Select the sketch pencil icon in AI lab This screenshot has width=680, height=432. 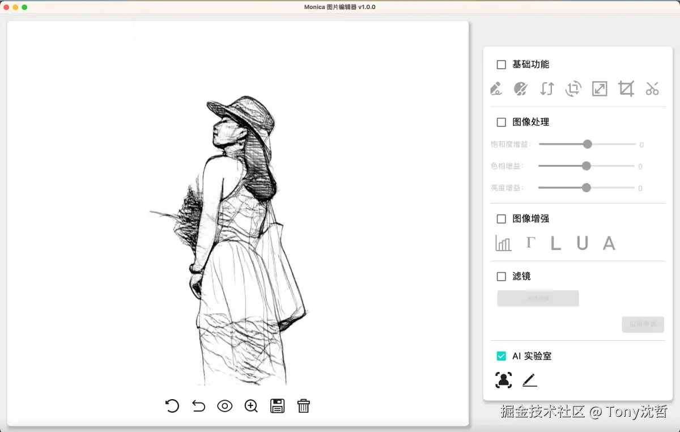click(x=530, y=380)
